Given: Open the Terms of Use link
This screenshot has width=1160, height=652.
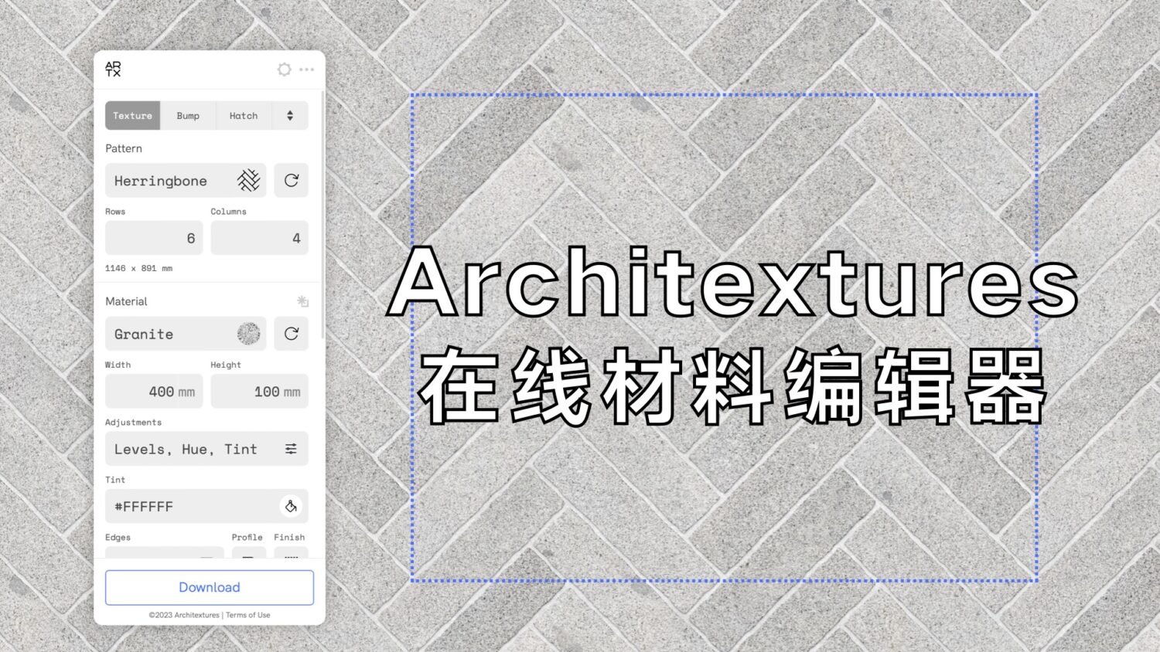Looking at the screenshot, I should [248, 615].
